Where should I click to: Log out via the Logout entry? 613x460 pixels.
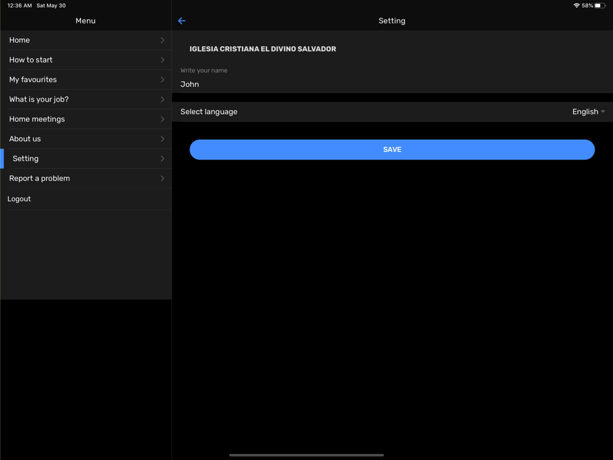tap(86, 199)
